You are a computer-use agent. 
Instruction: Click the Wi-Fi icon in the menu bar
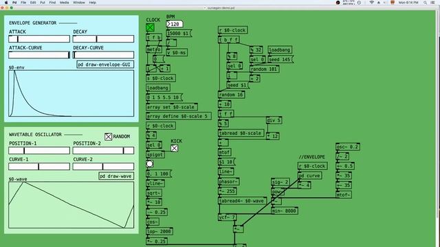tap(372, 3)
